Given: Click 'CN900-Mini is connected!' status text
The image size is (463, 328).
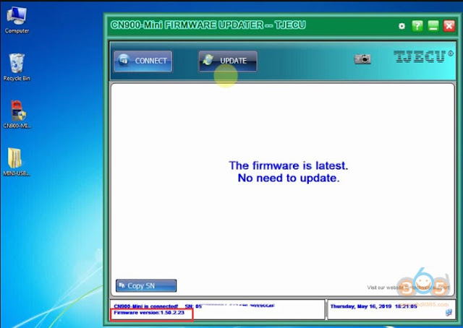Looking at the screenshot, I should (x=146, y=306).
